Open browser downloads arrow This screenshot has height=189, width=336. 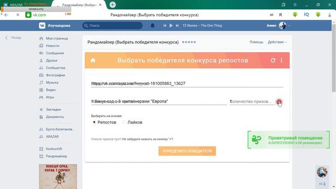(330, 15)
